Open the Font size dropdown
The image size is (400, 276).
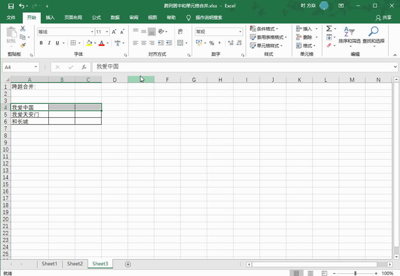106,32
